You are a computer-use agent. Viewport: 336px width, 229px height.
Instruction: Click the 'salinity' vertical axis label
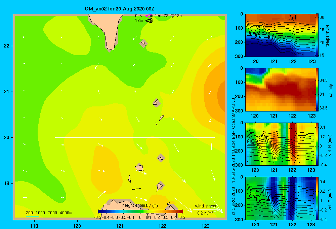[331, 90]
